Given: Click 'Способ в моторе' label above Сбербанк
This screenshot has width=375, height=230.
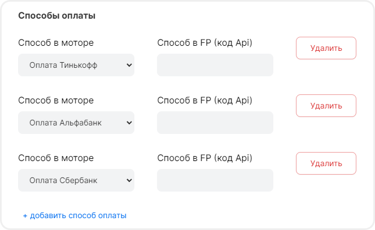Looking at the screenshot, I should pyautogui.click(x=56, y=158).
